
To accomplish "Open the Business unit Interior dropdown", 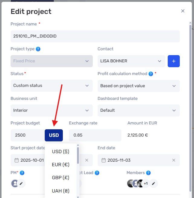I will (52, 111).
